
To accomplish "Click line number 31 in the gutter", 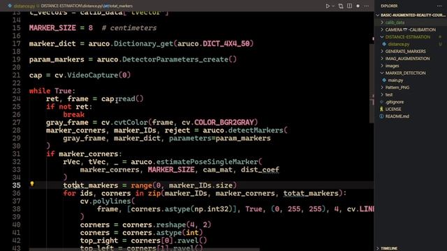I will pos(17,154).
